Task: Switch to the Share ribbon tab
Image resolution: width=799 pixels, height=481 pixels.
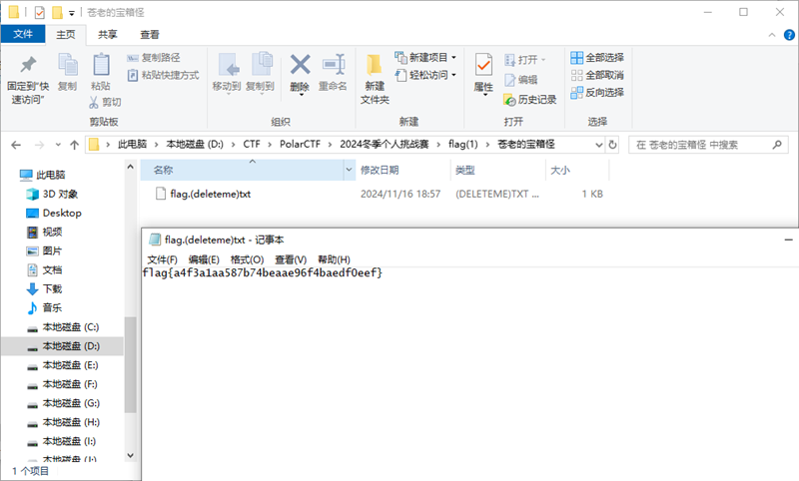Action: [105, 34]
